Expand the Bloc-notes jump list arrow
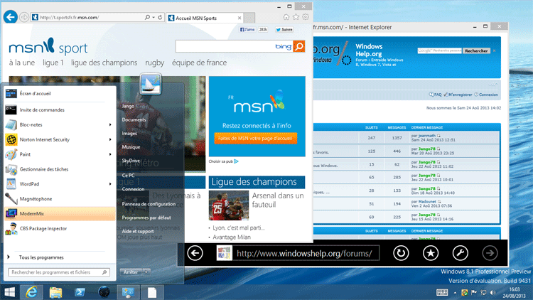Image resolution: width=533 pixels, height=300 pixels. 110,125
